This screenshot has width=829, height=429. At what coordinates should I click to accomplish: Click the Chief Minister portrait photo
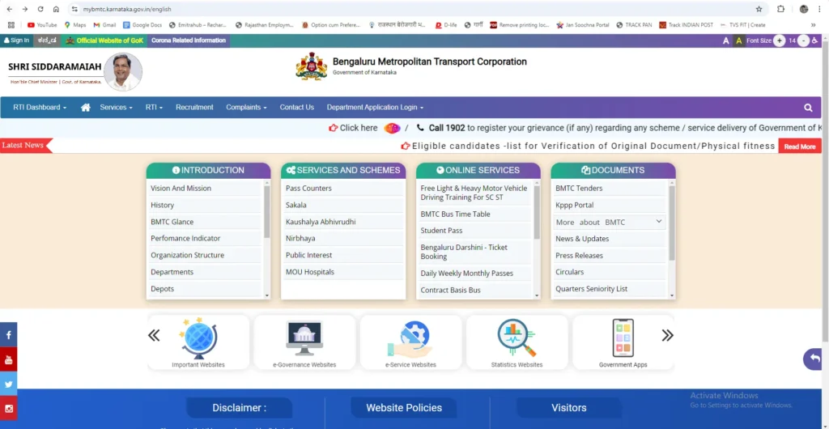[123, 72]
